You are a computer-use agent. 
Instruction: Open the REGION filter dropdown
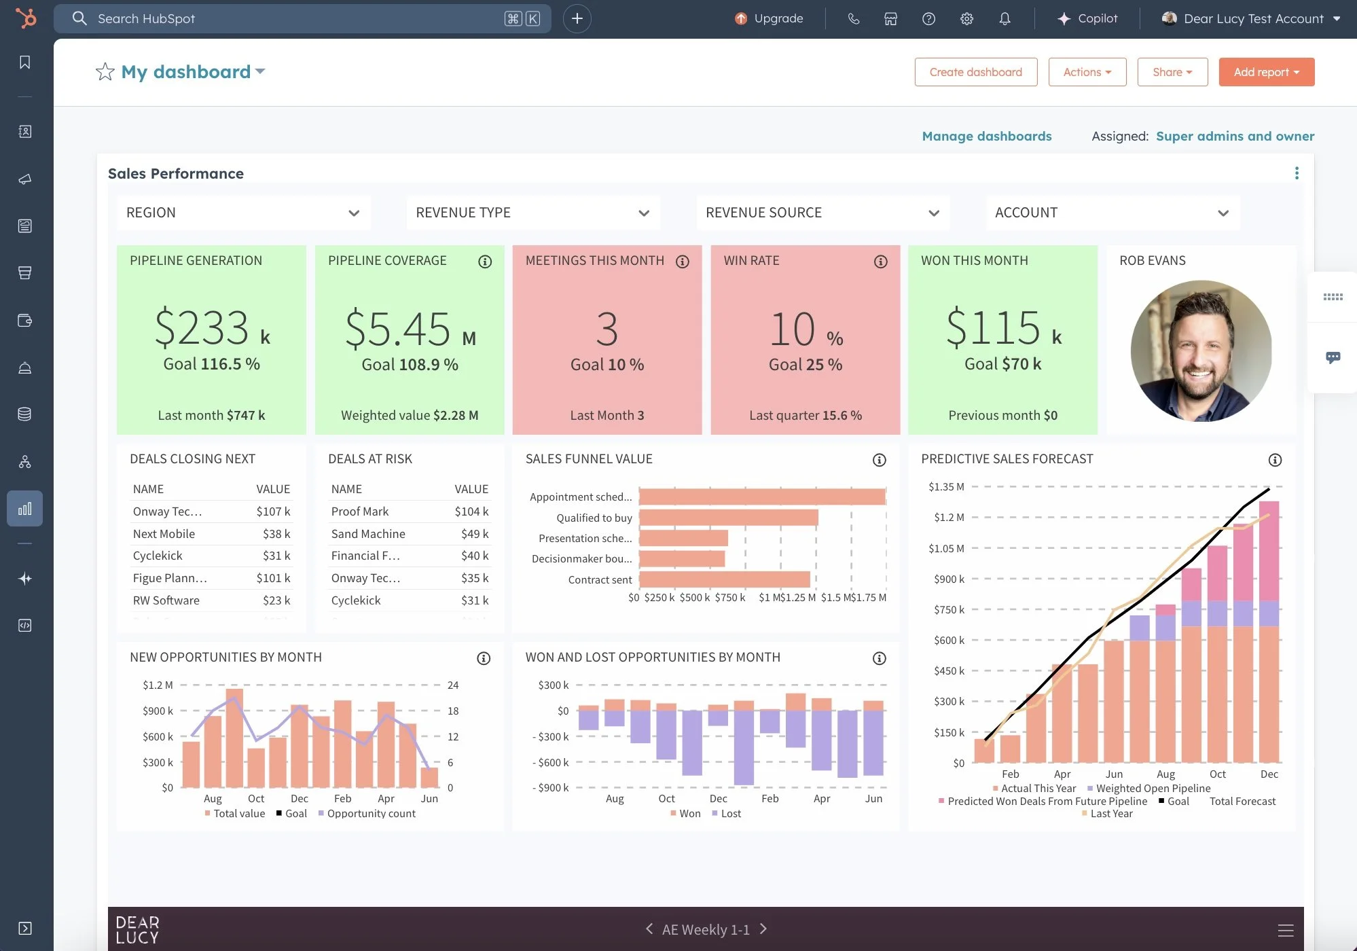point(244,213)
